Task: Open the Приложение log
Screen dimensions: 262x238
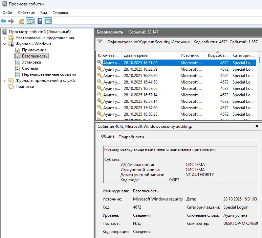Action: coord(34,50)
